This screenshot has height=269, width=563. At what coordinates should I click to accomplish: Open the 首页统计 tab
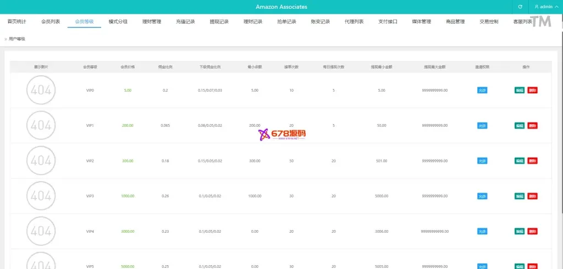coord(17,22)
